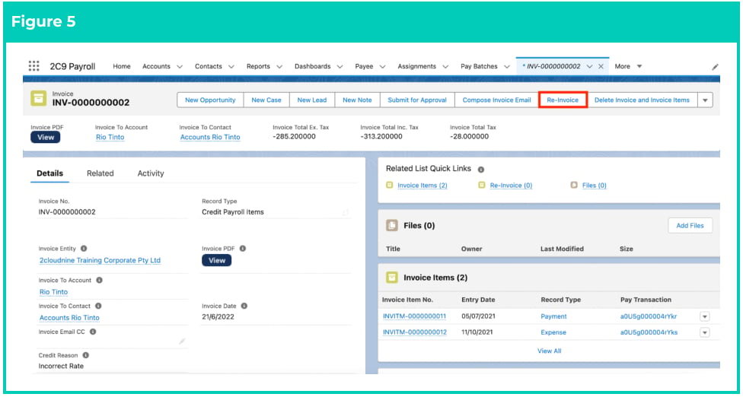This screenshot has width=743, height=397.
Task: Expand the Contacts navigation dropdown
Action: 231,67
